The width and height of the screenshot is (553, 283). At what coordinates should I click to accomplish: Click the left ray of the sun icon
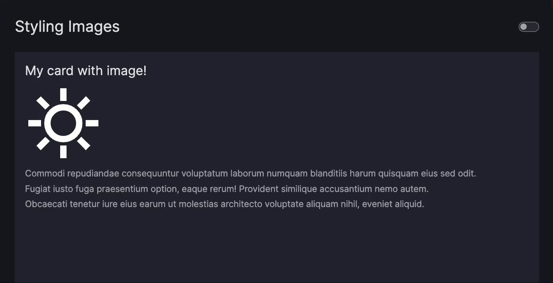point(35,123)
